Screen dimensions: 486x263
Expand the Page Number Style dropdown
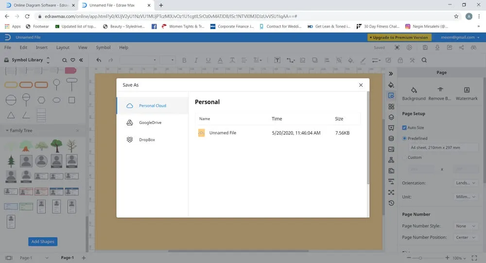click(x=466, y=226)
